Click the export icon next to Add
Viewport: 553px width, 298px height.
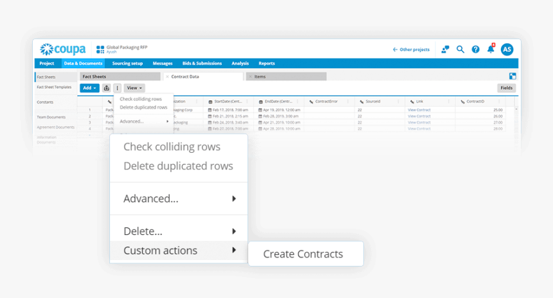click(x=107, y=88)
